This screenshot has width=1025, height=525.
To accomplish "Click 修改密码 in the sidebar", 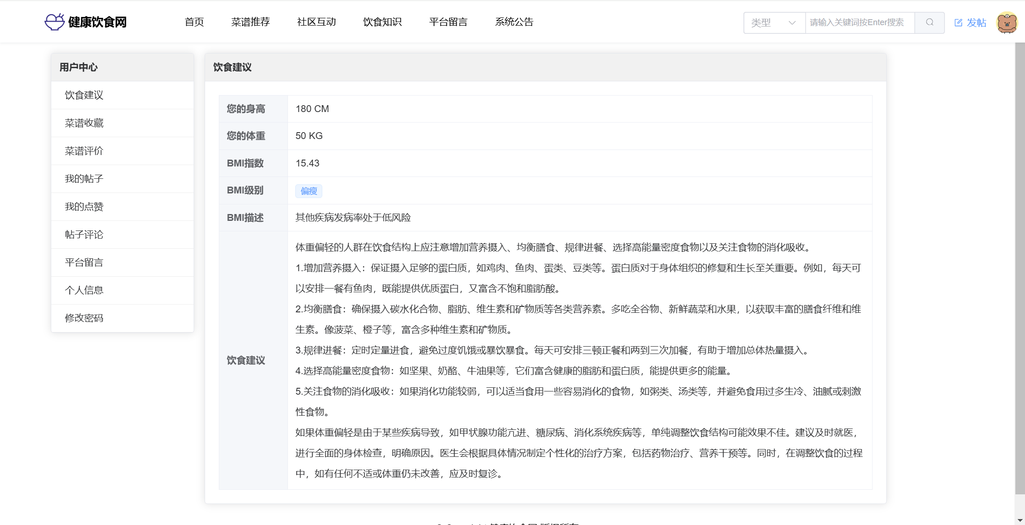I will tap(84, 318).
